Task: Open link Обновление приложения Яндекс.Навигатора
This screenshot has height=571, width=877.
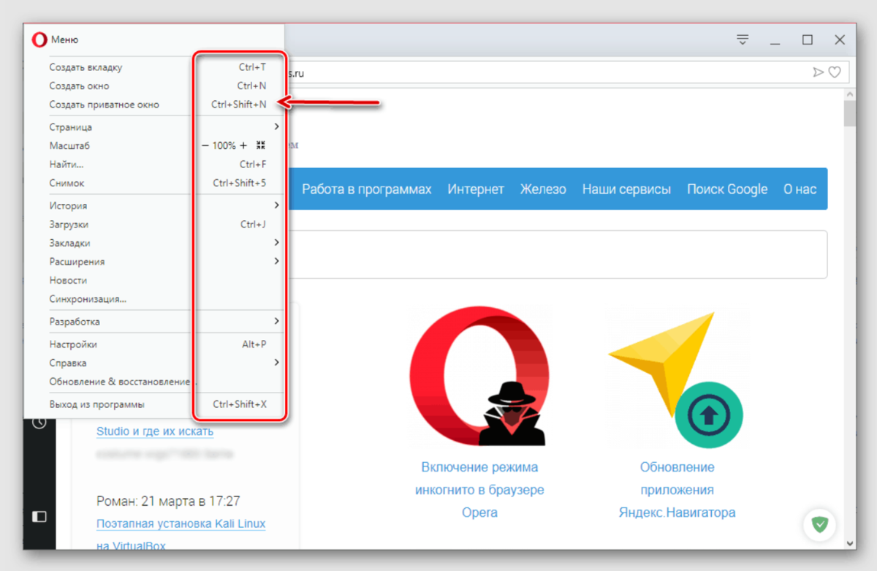Action: 677,490
